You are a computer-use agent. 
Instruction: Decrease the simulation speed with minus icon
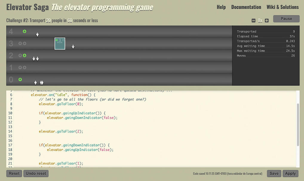(x=254, y=21)
